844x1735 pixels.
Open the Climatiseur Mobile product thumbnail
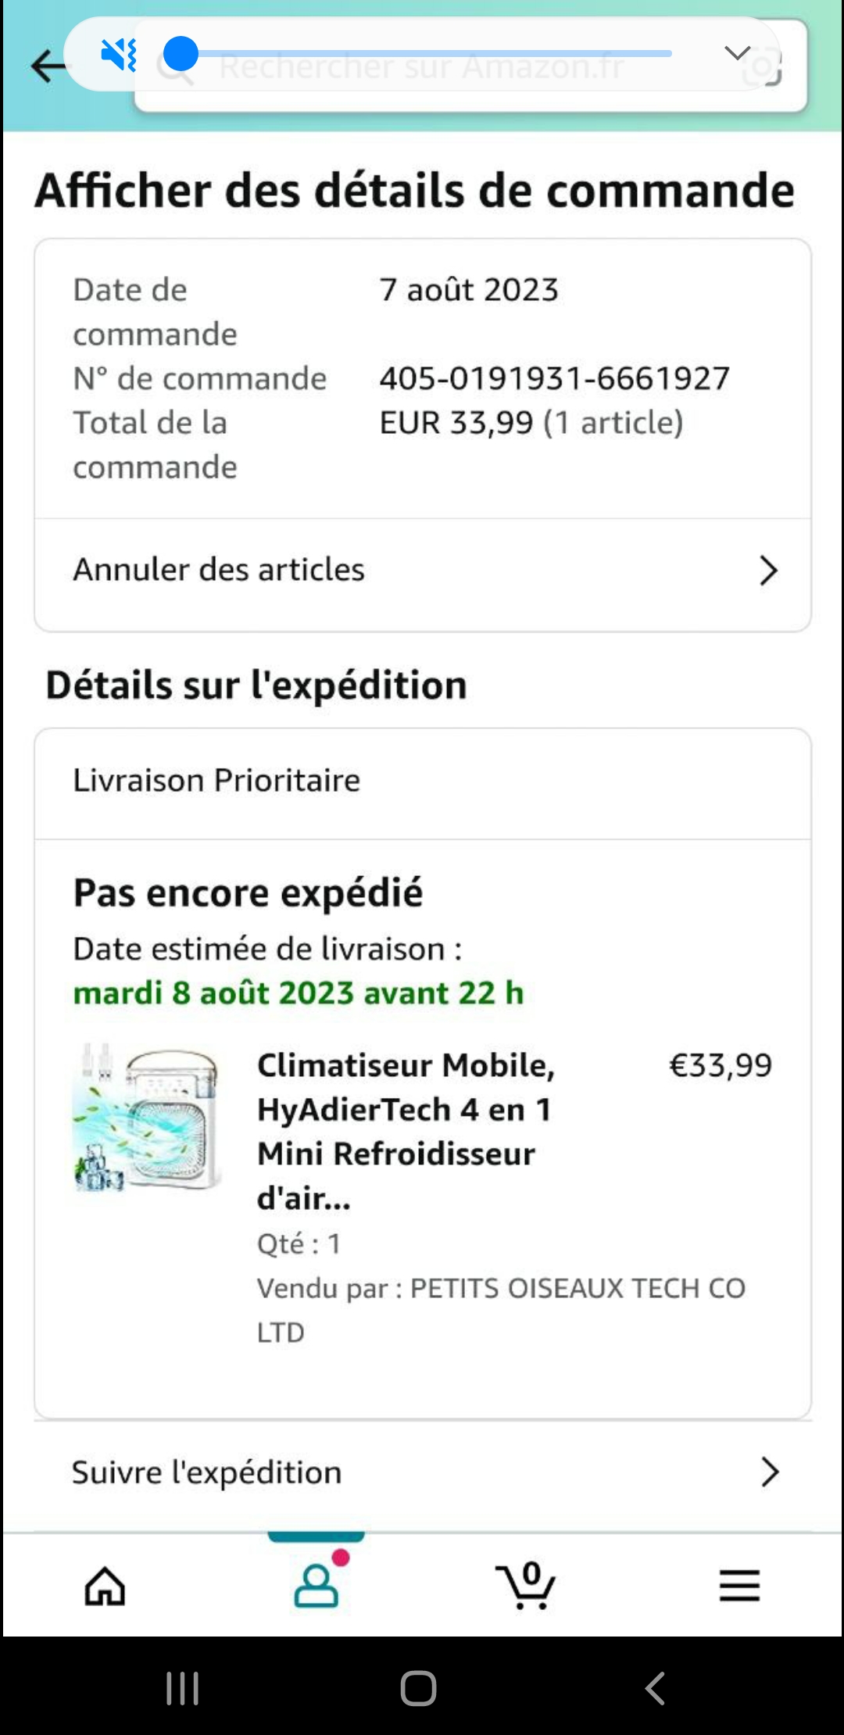147,1117
